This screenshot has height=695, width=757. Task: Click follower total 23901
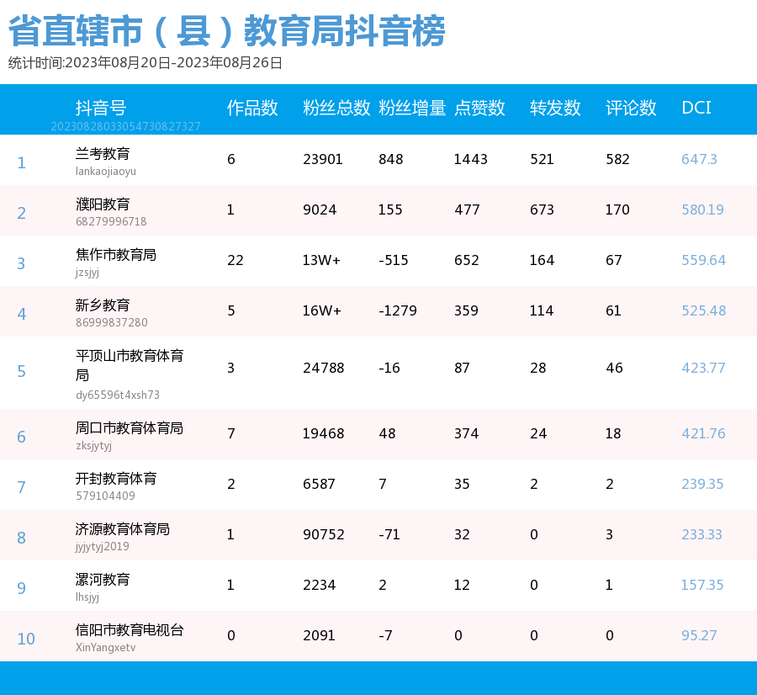click(322, 159)
